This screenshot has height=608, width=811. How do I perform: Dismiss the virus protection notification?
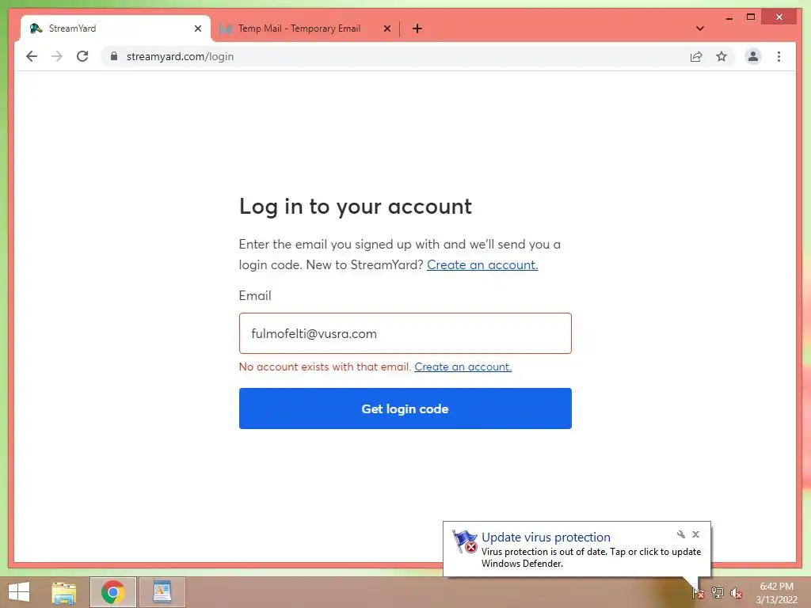tap(695, 534)
